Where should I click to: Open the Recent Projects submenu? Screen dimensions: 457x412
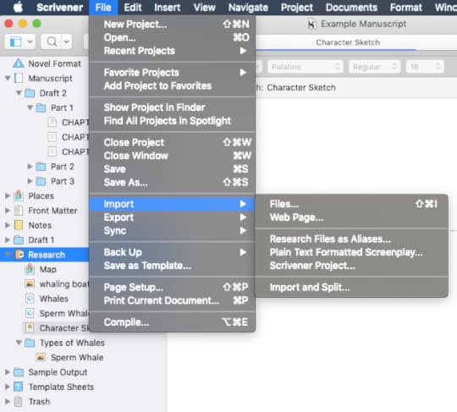pos(173,51)
